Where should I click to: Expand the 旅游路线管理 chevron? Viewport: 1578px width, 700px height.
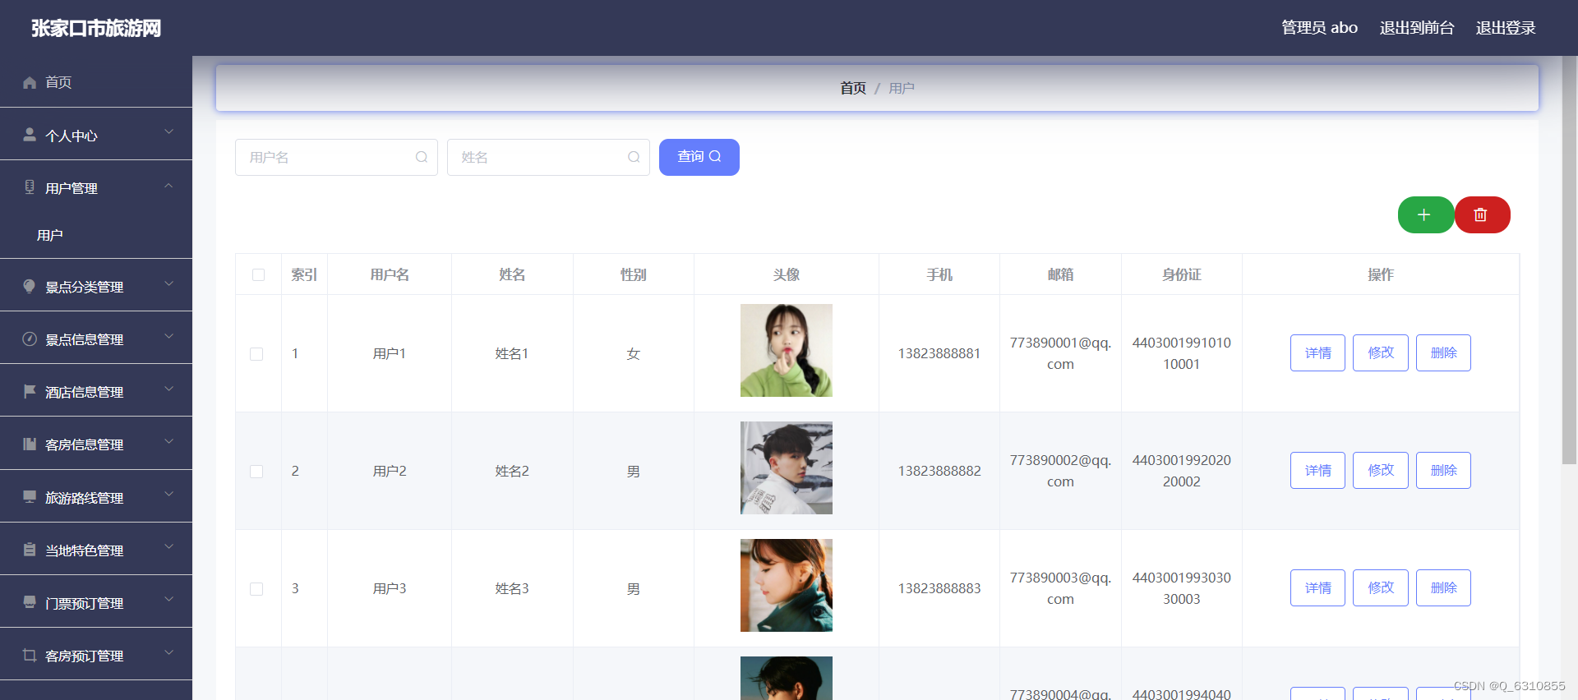[168, 495]
